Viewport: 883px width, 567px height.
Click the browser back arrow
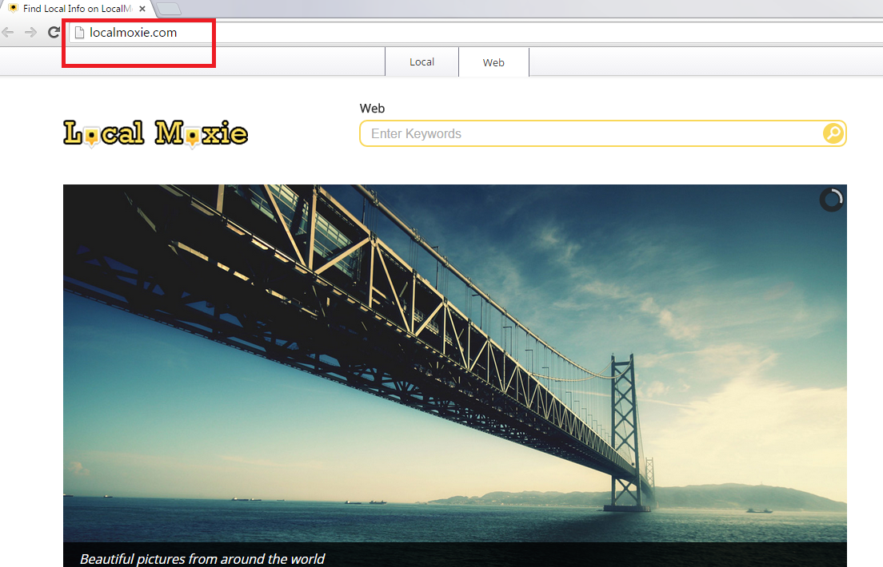(8, 33)
